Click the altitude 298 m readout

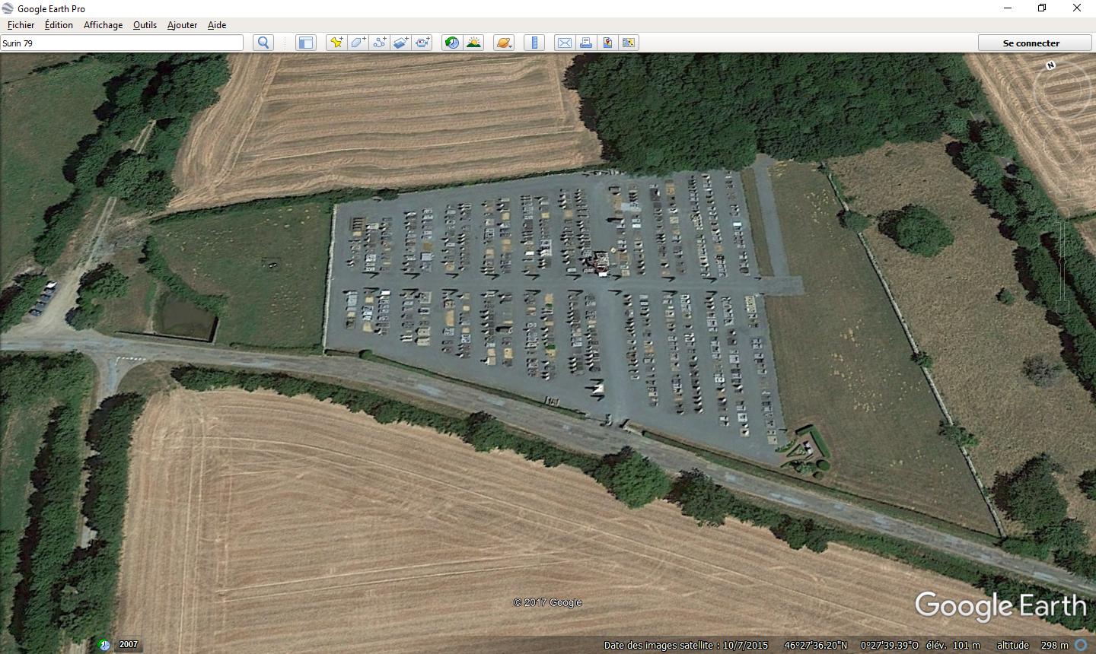point(1032,645)
